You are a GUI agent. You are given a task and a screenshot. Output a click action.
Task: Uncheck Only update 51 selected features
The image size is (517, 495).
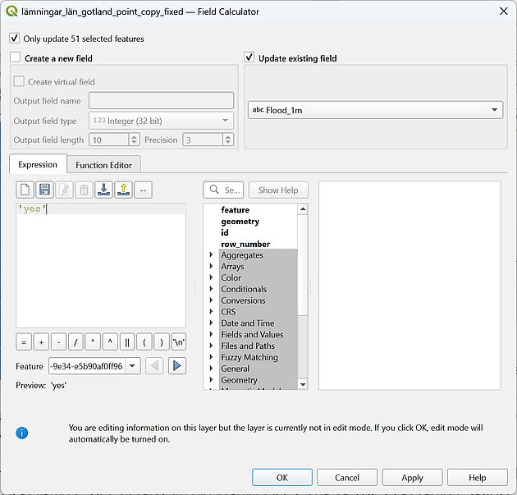[14, 39]
